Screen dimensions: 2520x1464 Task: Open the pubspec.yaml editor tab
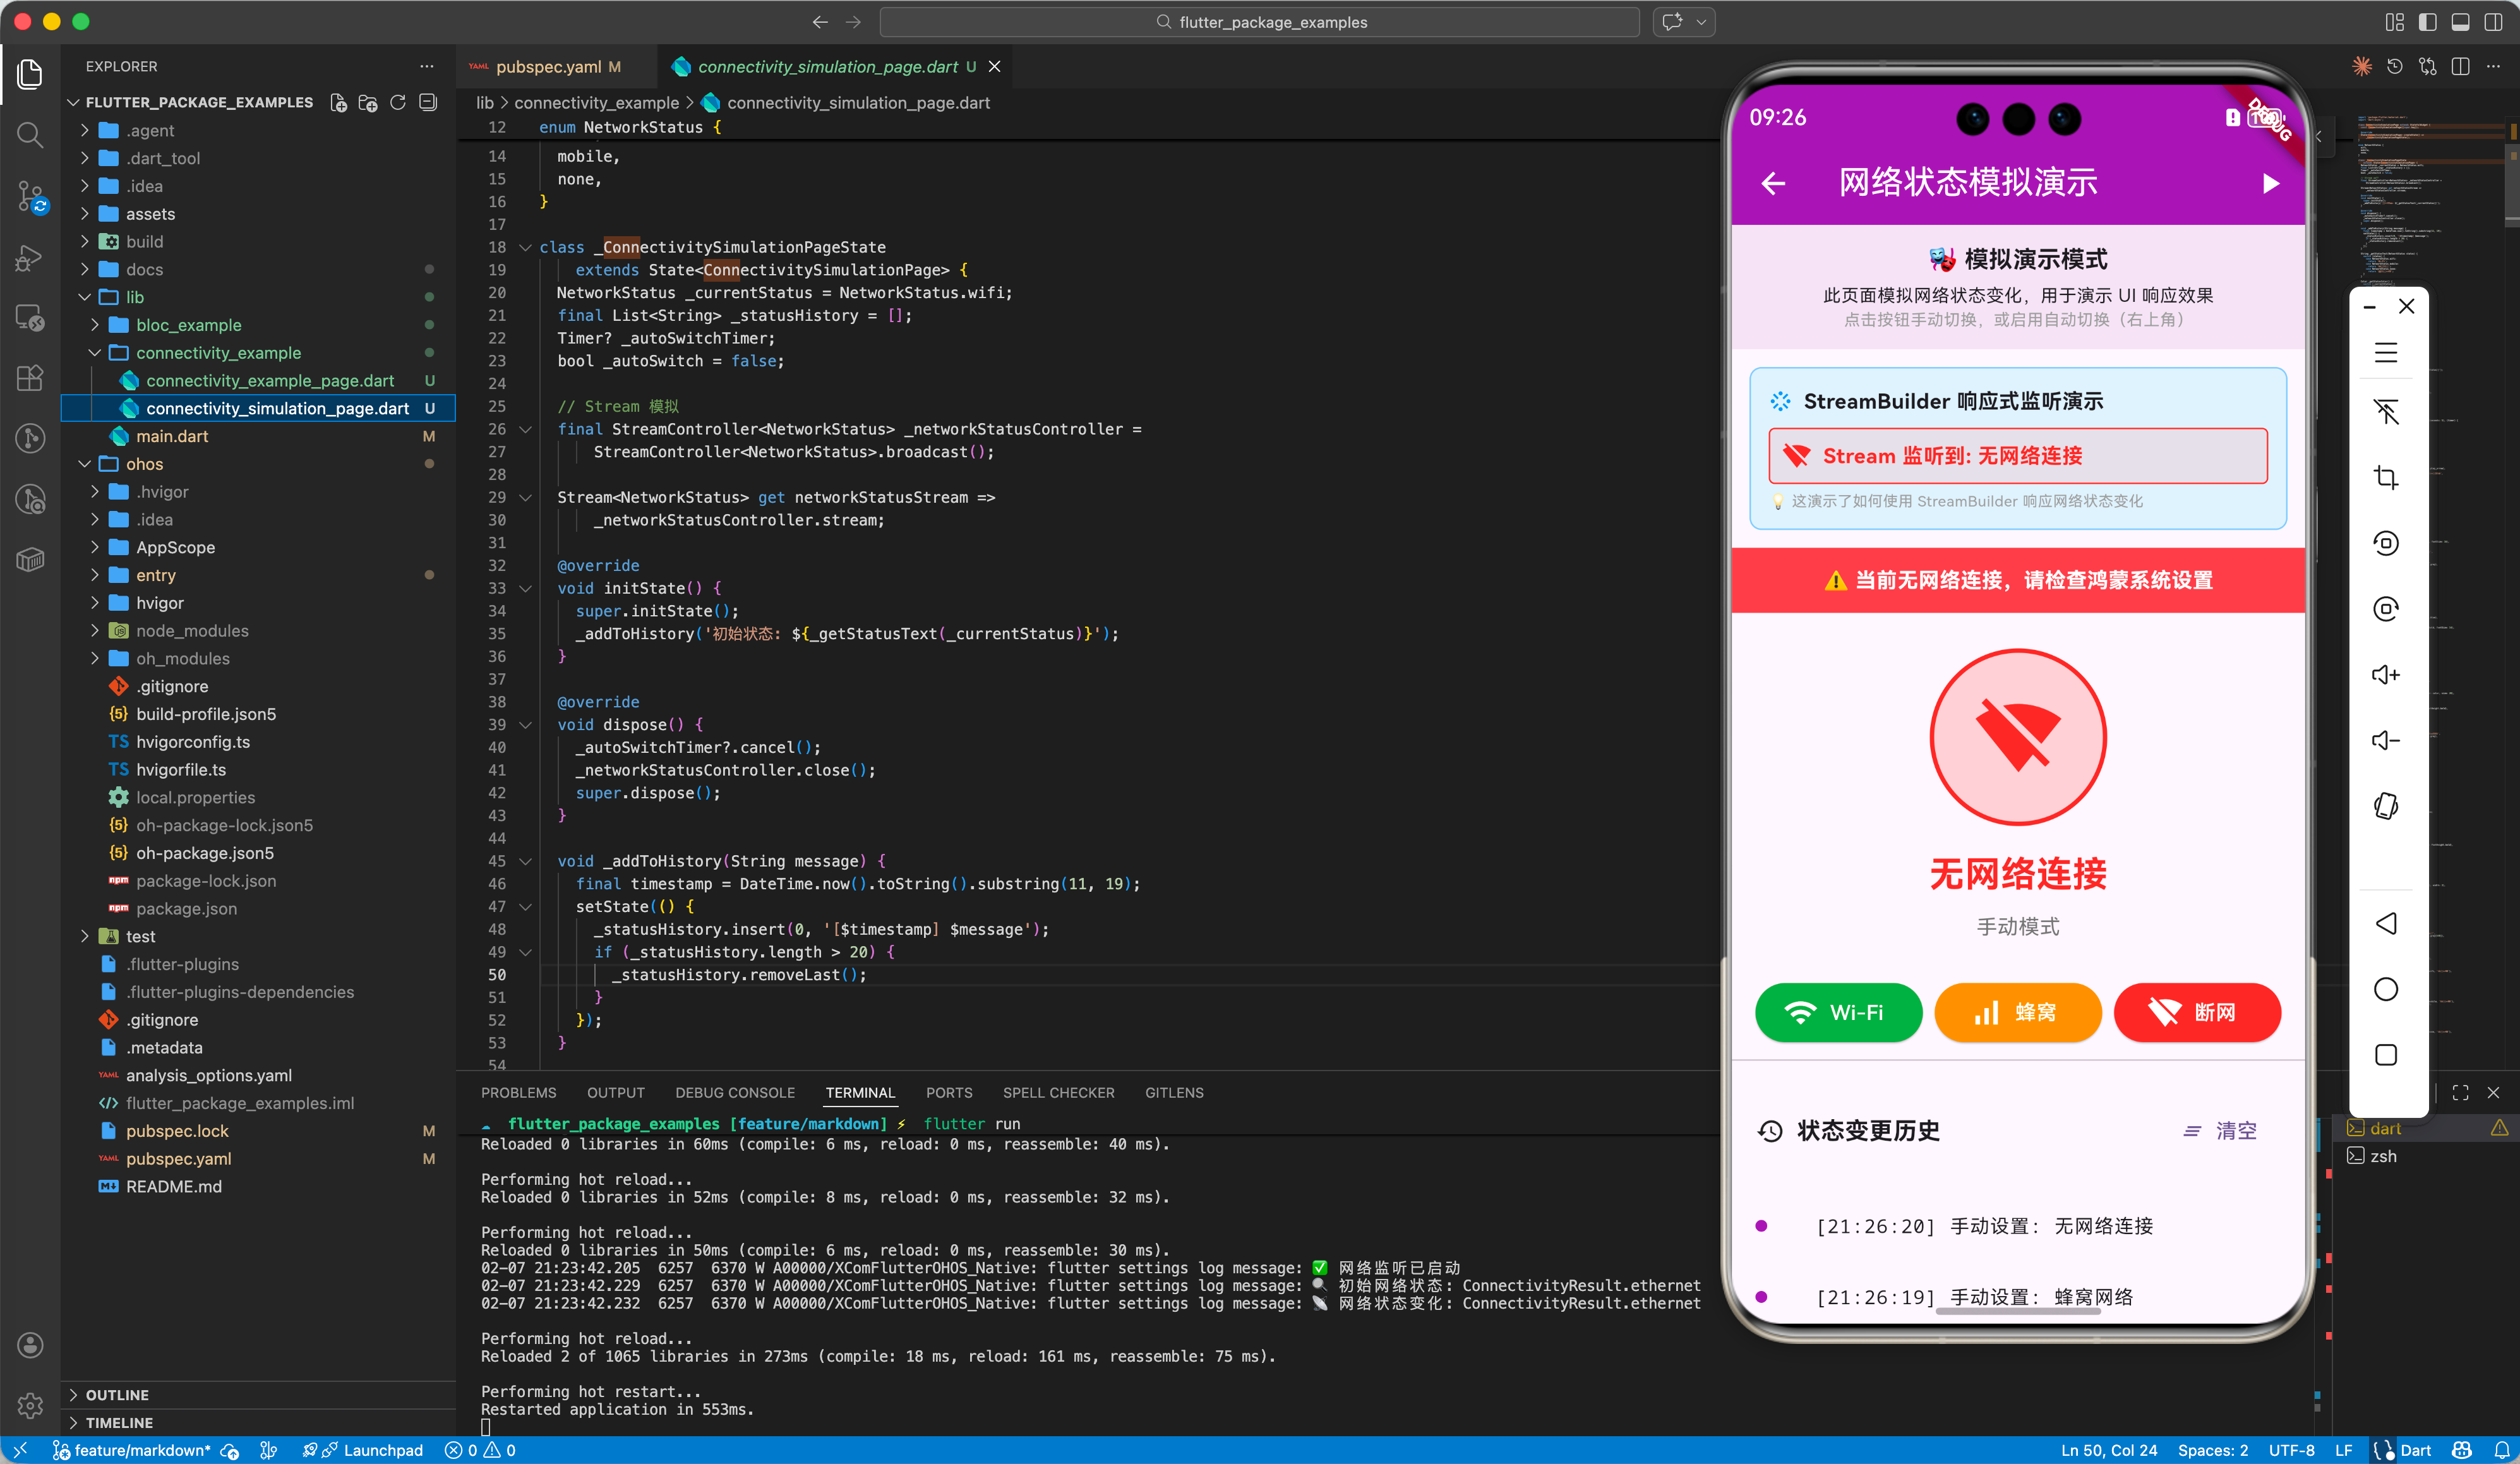pos(548,66)
